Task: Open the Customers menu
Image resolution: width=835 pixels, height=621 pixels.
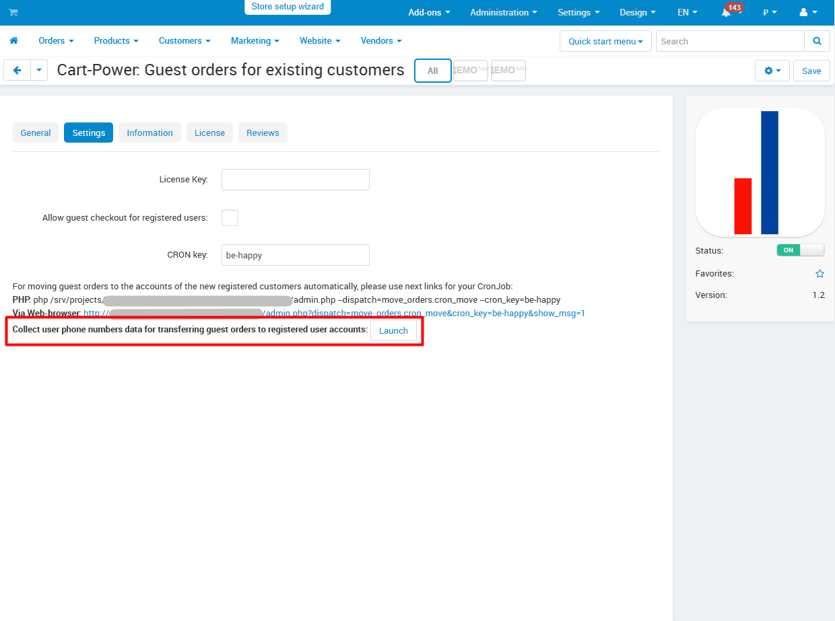Action: click(185, 40)
